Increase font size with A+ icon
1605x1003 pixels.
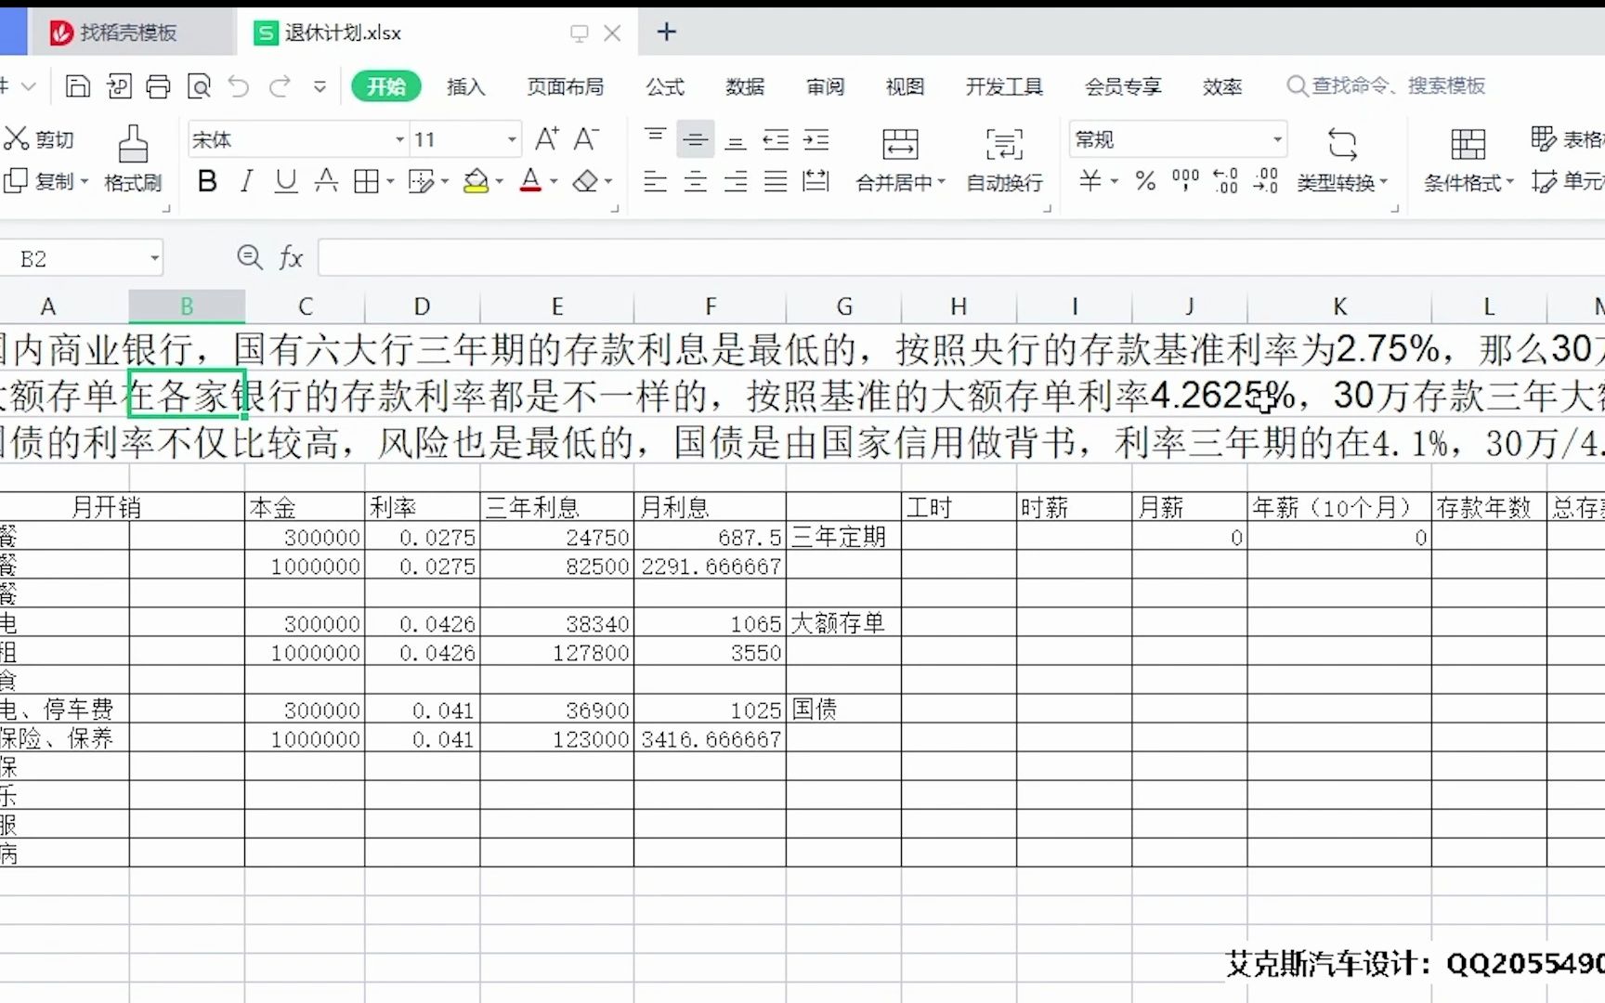[x=547, y=139]
